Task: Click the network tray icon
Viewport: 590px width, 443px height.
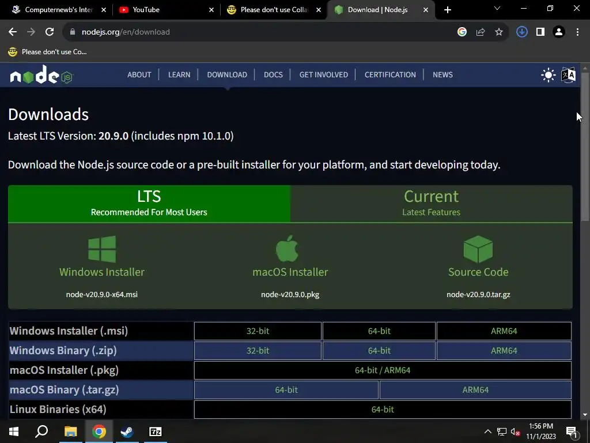Action: tap(502, 431)
